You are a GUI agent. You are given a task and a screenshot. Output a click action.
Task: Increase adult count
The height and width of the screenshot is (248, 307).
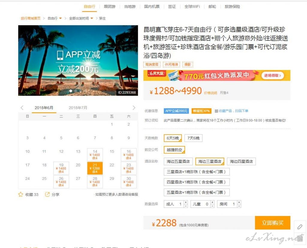click(186, 202)
